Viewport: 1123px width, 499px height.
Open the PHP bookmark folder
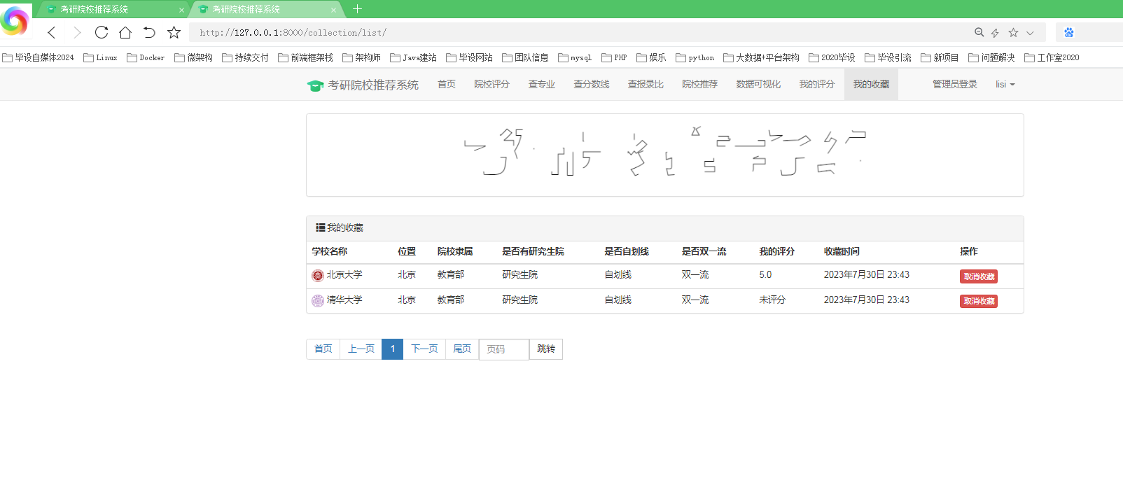click(614, 57)
